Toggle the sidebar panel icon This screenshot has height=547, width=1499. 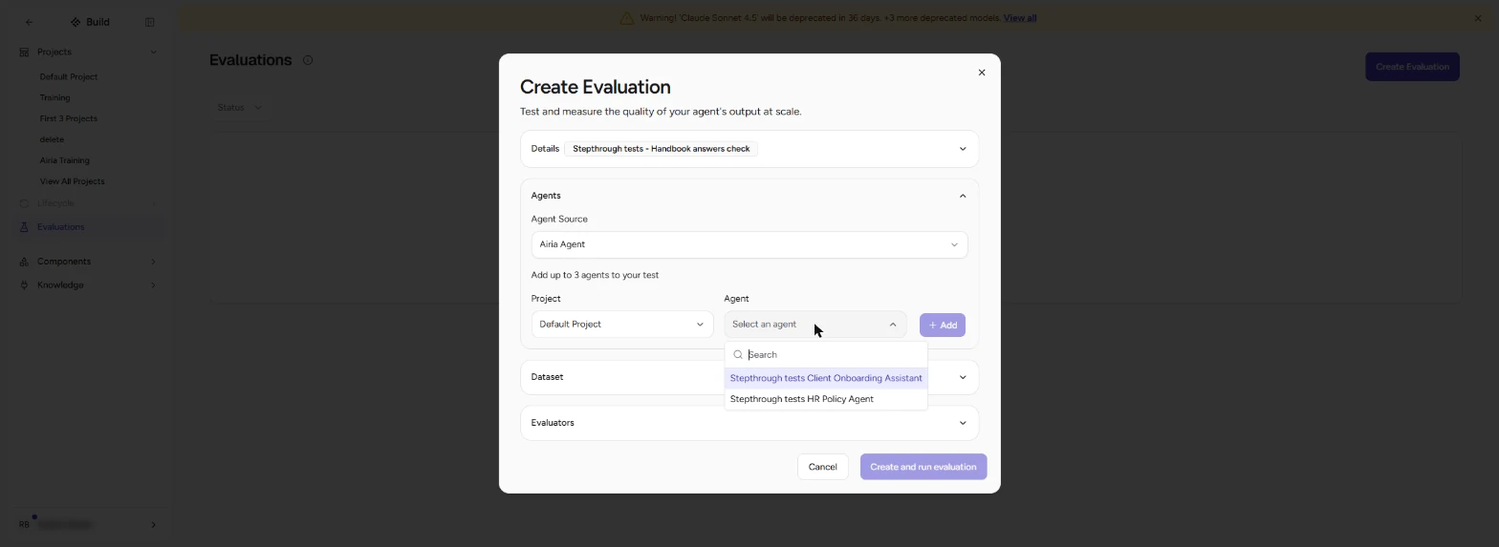click(x=149, y=22)
